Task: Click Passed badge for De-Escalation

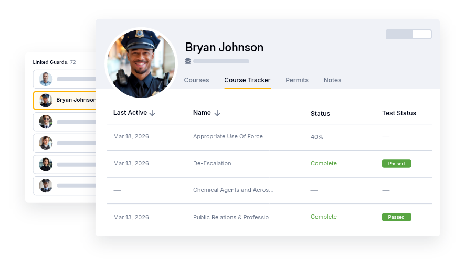Action: pyautogui.click(x=396, y=164)
